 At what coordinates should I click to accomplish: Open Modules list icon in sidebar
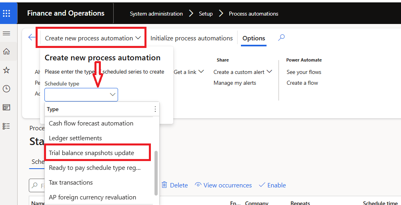(6, 126)
